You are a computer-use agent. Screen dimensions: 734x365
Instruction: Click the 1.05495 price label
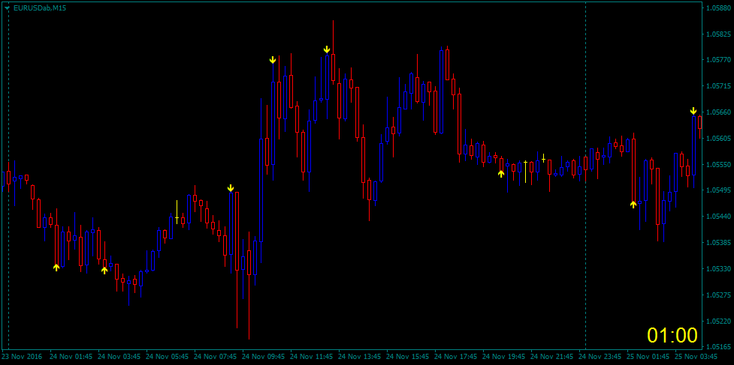tap(718, 190)
